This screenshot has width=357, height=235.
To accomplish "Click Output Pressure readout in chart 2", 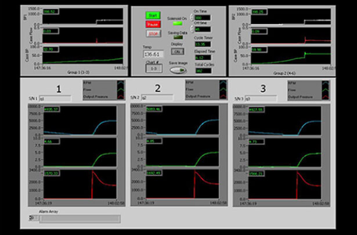I will (x=154, y=173).
